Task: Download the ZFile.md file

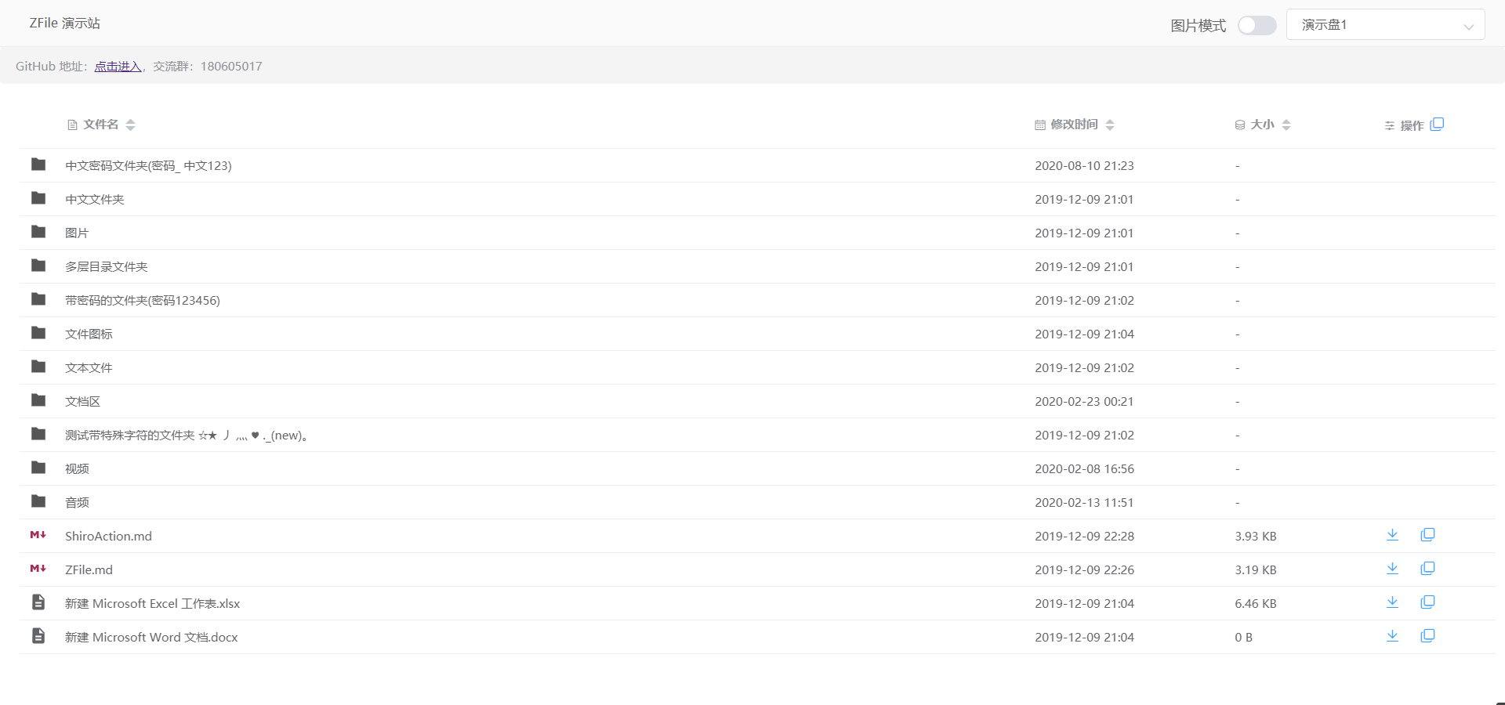Action: point(1392,569)
